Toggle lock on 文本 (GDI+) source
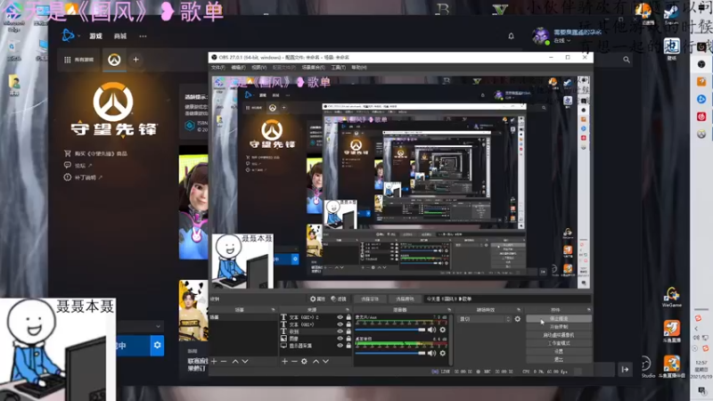 point(348,324)
